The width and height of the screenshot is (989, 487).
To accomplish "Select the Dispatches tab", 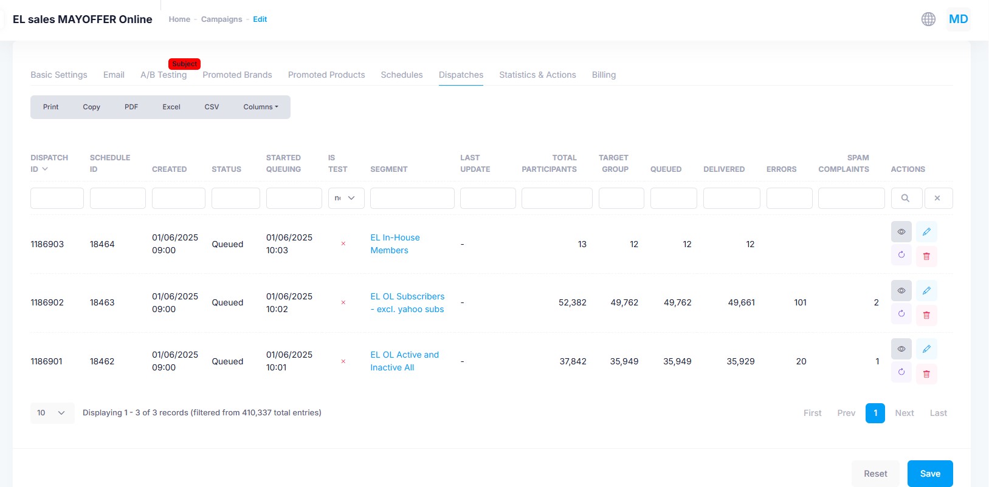I will tap(461, 75).
